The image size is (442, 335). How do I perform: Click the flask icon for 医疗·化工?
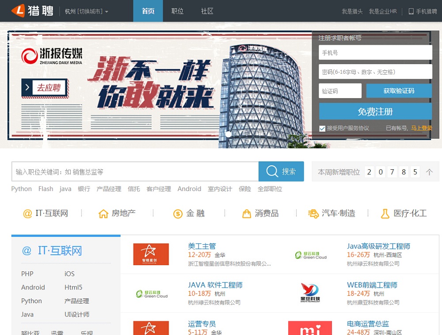click(x=385, y=213)
